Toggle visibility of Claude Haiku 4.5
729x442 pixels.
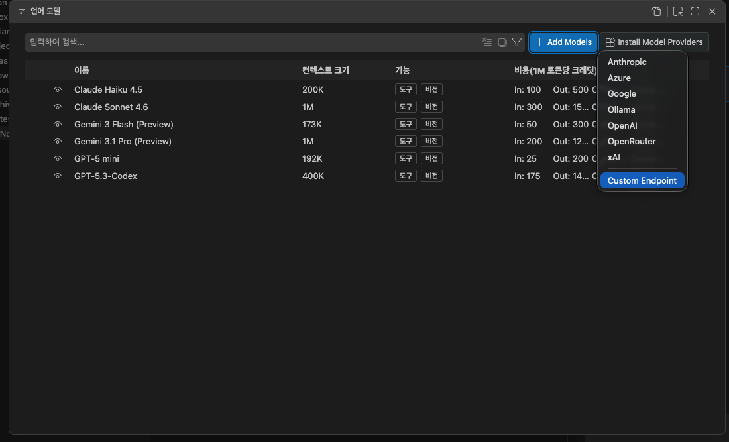pyautogui.click(x=58, y=89)
